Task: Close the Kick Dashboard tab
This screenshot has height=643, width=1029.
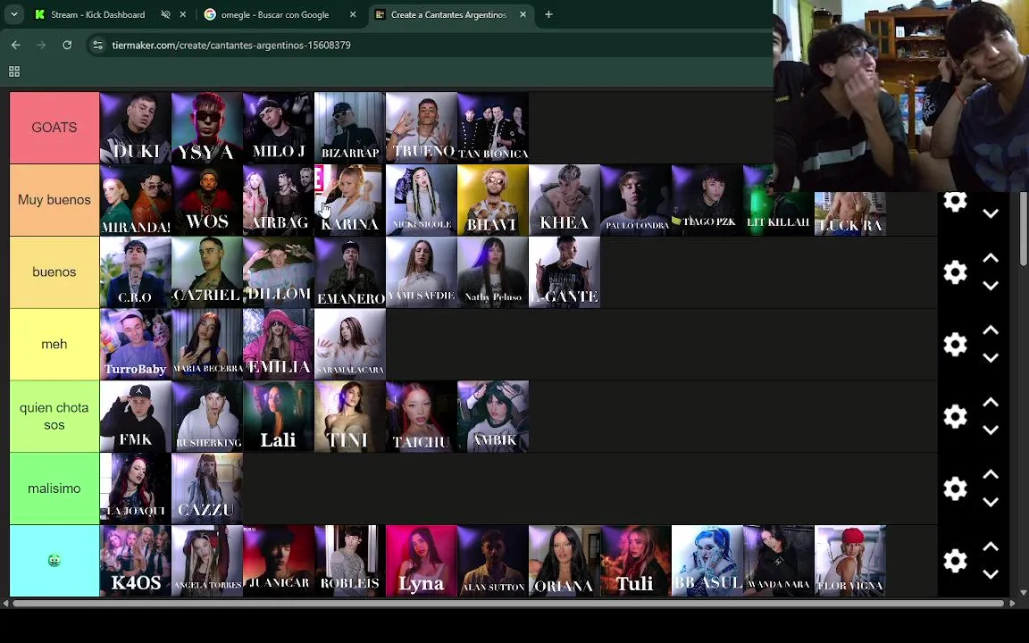Action: pos(182,14)
